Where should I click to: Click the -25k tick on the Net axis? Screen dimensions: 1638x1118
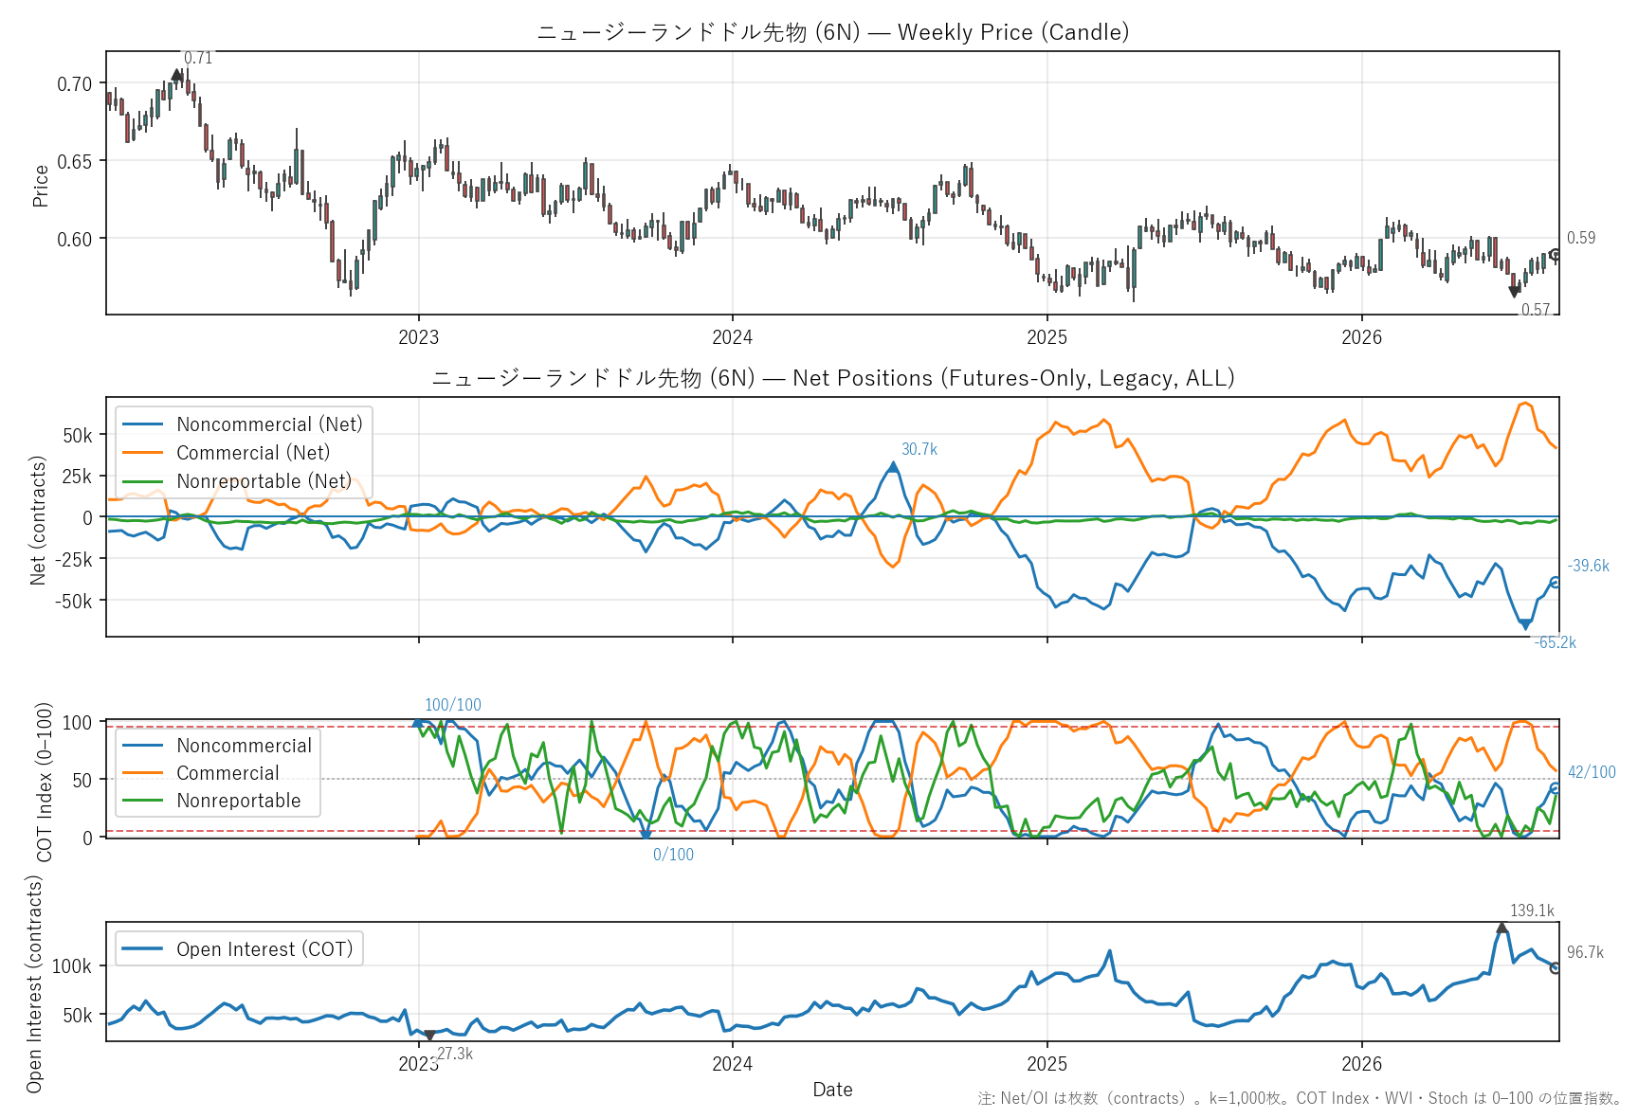pyautogui.click(x=73, y=559)
